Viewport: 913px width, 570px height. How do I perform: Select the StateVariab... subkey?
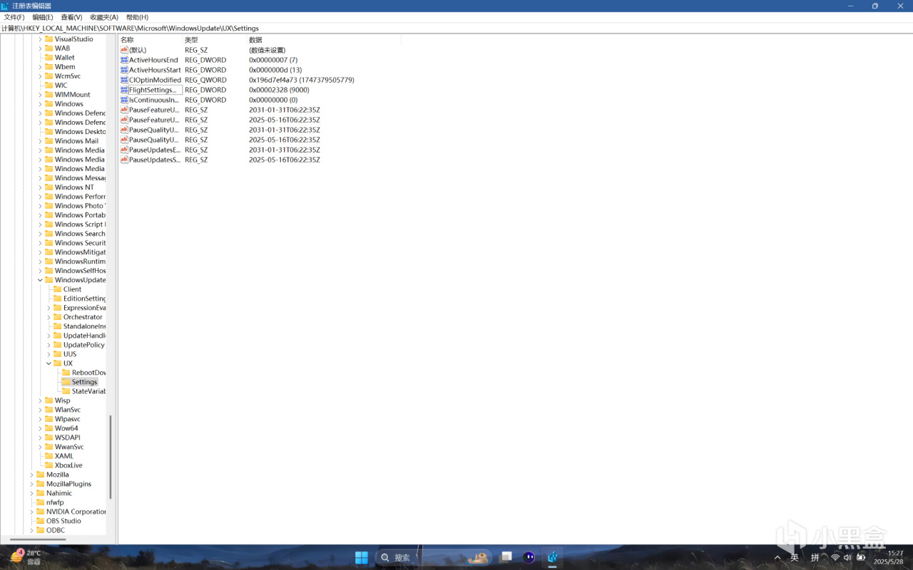[x=88, y=391]
